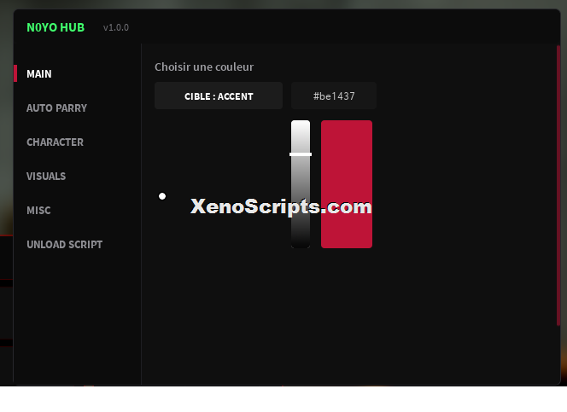The width and height of the screenshot is (567, 412).
Task: Click the white color picker cursor dot
Action: [x=162, y=196]
